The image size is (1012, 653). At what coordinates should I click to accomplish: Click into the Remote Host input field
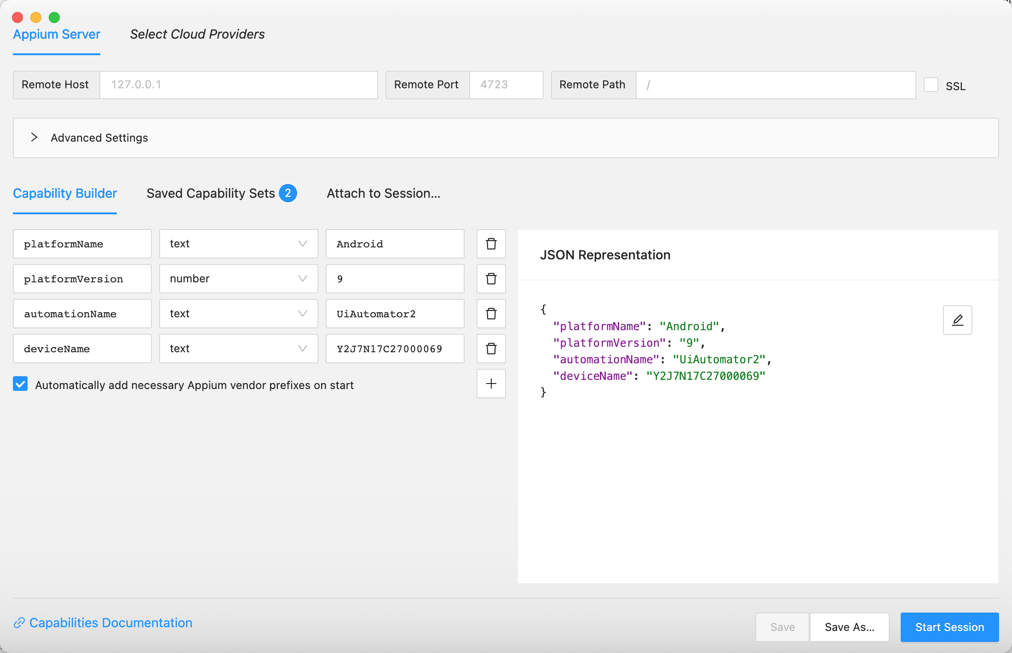[x=238, y=85]
